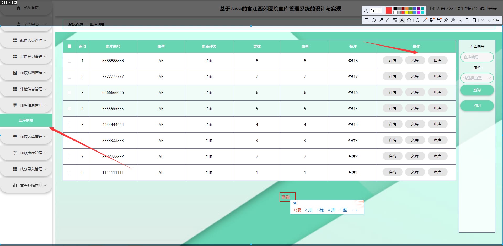
Task: Select the numbered step marker tool
Action: coord(409,20)
